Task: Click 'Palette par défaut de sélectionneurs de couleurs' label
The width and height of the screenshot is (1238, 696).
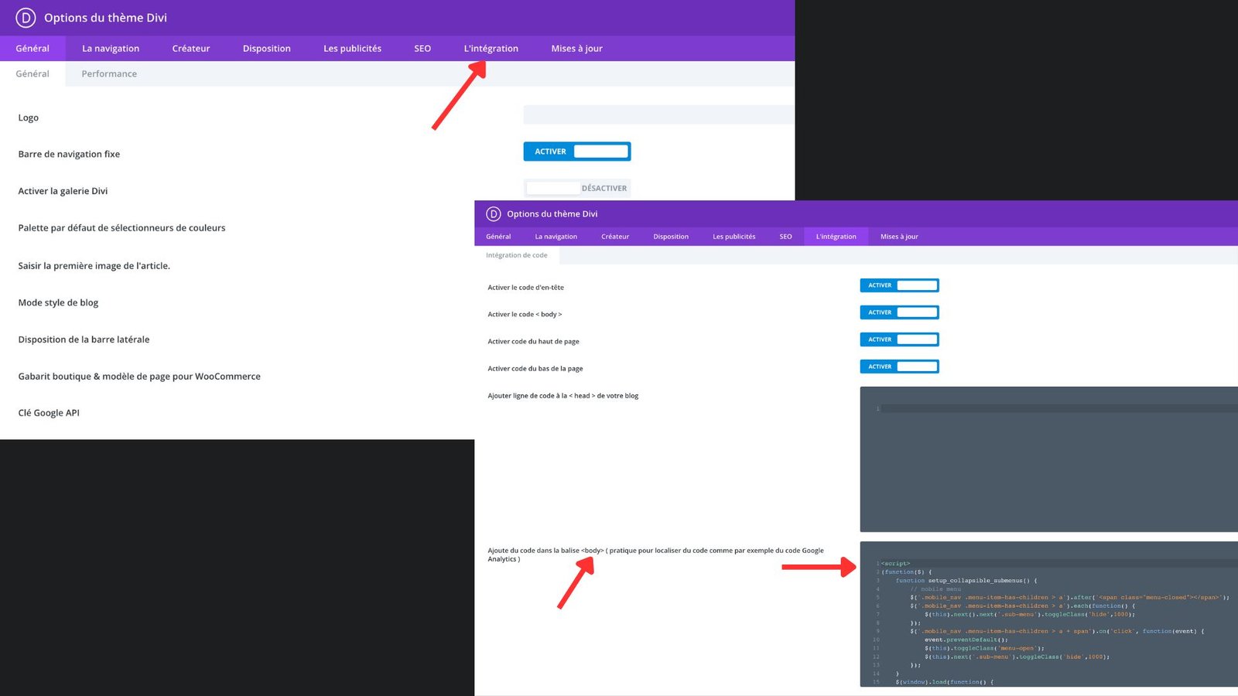Action: [121, 228]
